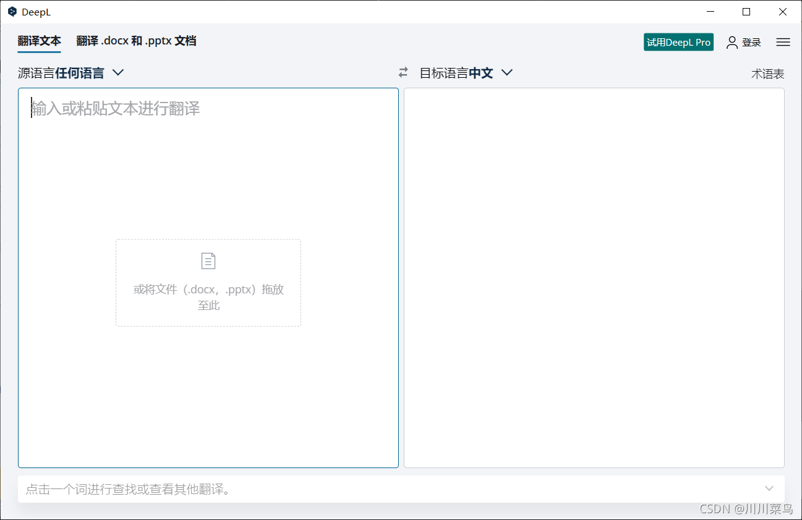Switch to the 翻译文本 tab

pos(40,41)
